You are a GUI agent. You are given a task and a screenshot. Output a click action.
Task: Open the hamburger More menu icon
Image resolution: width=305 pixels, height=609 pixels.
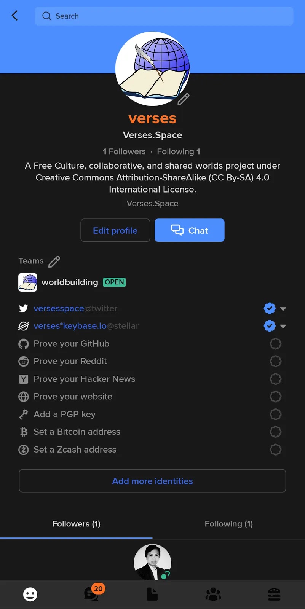(274, 594)
